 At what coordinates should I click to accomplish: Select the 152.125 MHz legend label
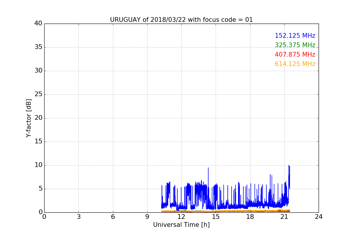click(x=295, y=36)
